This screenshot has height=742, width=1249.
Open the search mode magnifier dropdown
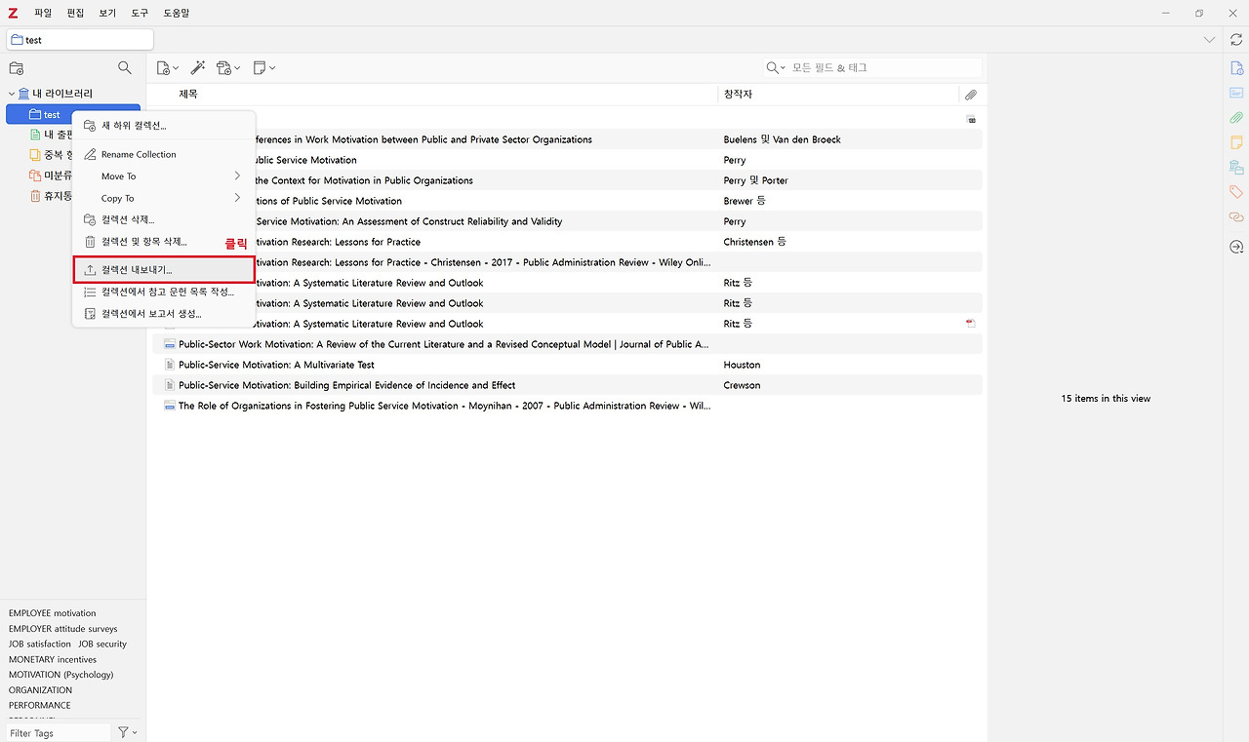tap(777, 67)
